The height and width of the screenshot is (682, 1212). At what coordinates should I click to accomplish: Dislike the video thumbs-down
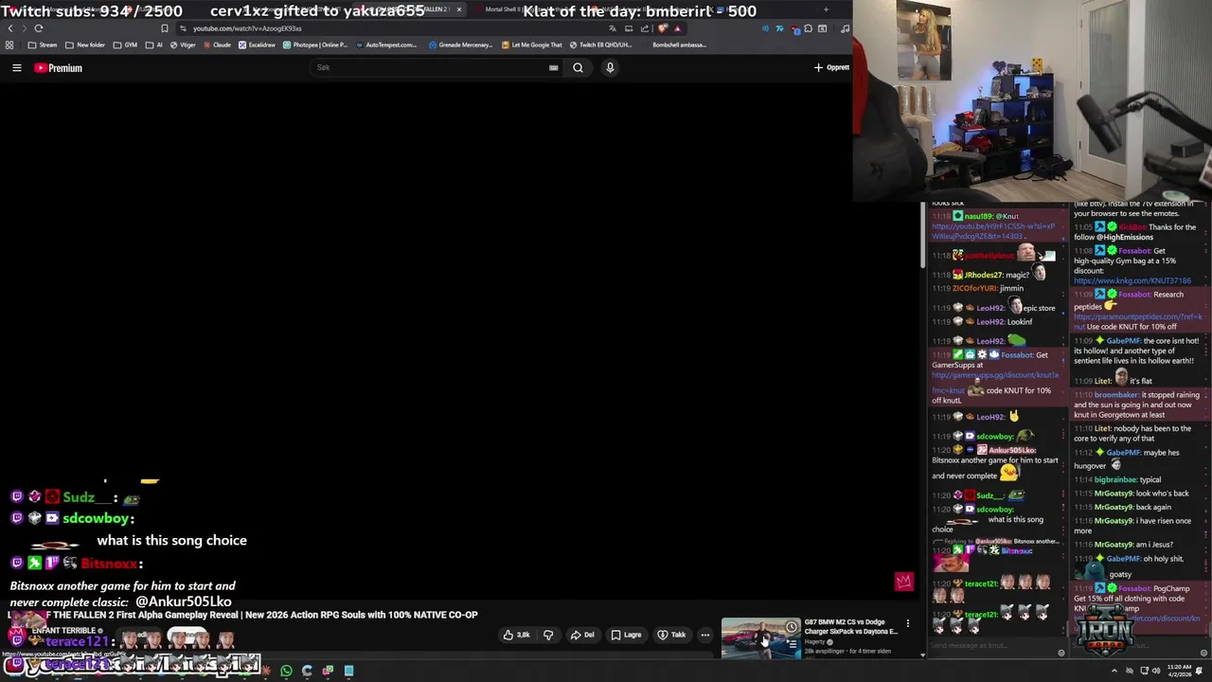pyautogui.click(x=548, y=635)
